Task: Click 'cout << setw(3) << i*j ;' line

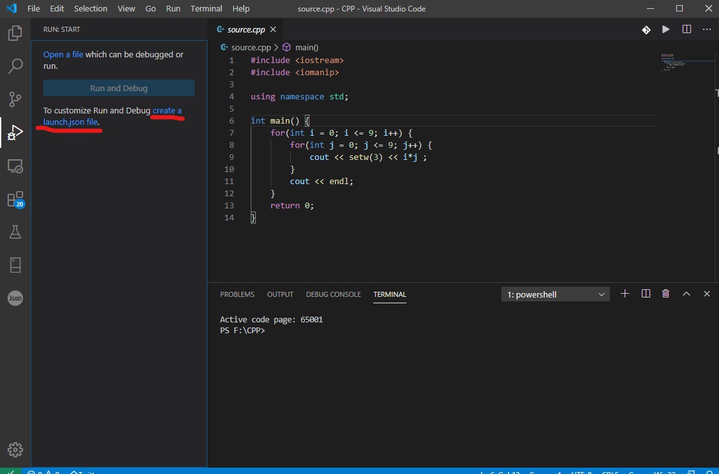Action: tap(368, 157)
